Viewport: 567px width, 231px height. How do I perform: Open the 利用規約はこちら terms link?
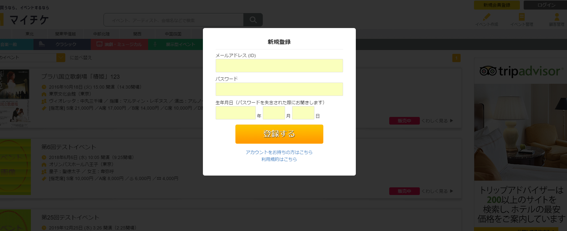(279, 159)
